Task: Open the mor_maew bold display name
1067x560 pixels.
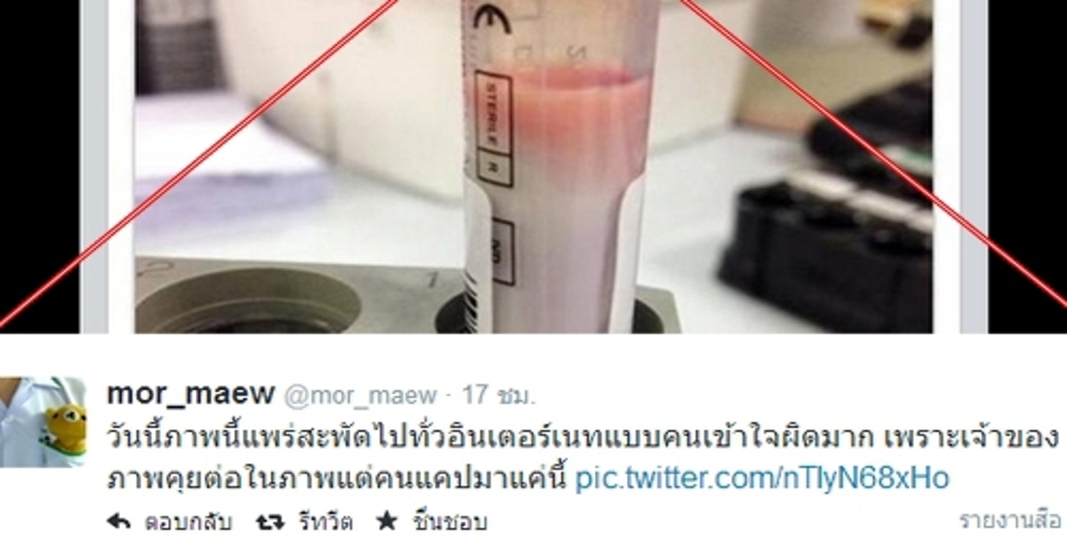Action: [188, 395]
